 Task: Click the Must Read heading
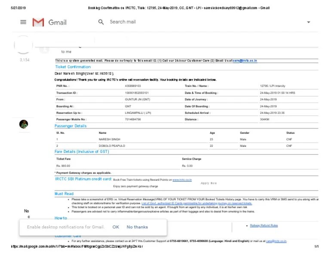click(64, 194)
